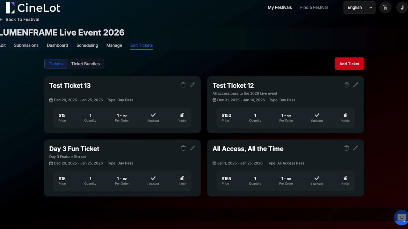Click Back To Festival link
Screen dimensions: 408x229
click(x=22, y=19)
